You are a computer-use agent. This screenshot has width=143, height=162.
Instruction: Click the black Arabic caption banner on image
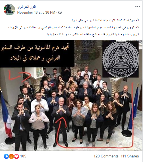[37, 54]
